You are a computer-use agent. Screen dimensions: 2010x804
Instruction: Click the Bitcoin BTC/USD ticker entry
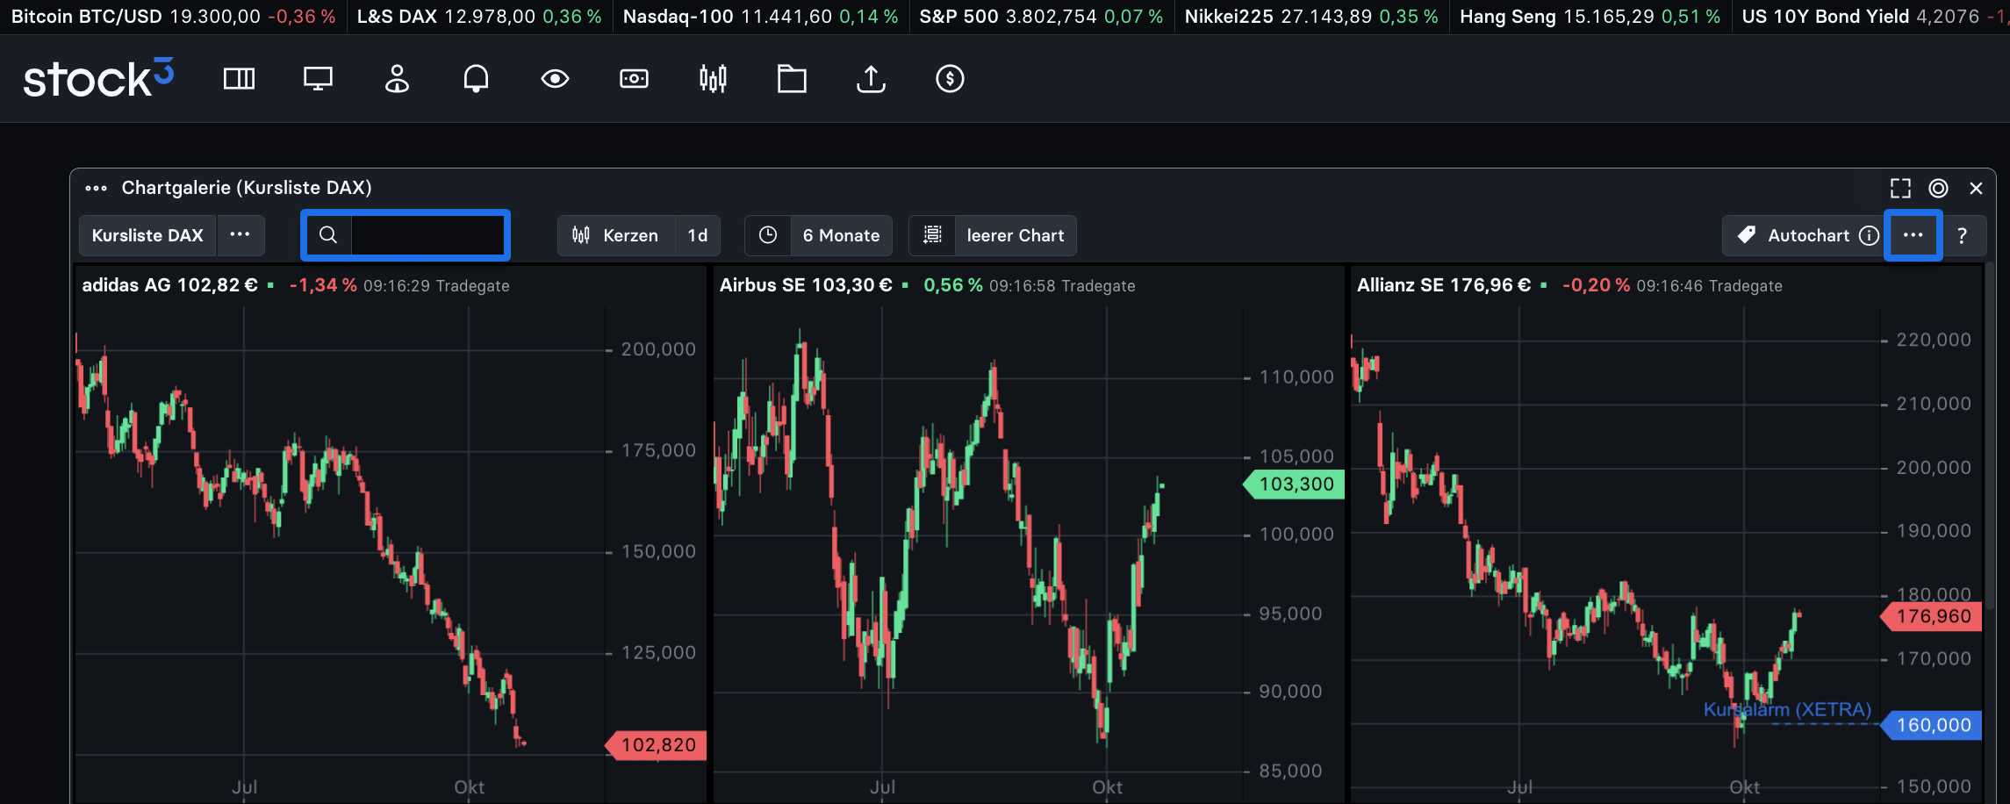(x=173, y=17)
